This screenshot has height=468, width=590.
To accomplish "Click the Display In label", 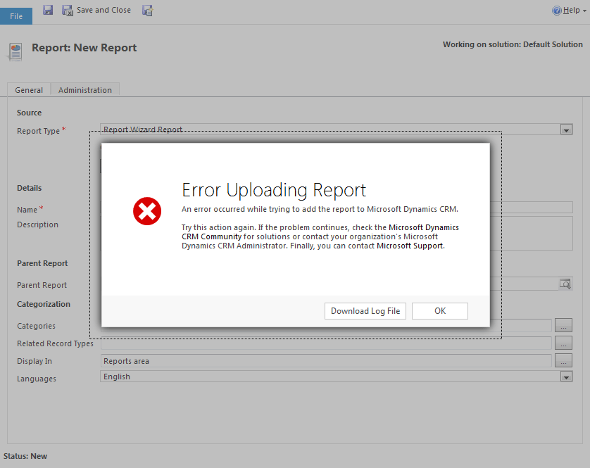I will click(x=34, y=362).
